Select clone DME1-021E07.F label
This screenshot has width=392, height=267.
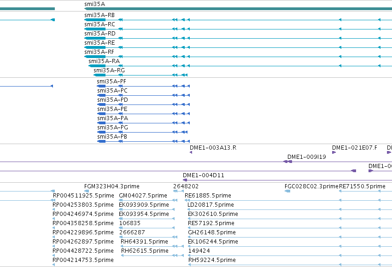(x=355, y=148)
